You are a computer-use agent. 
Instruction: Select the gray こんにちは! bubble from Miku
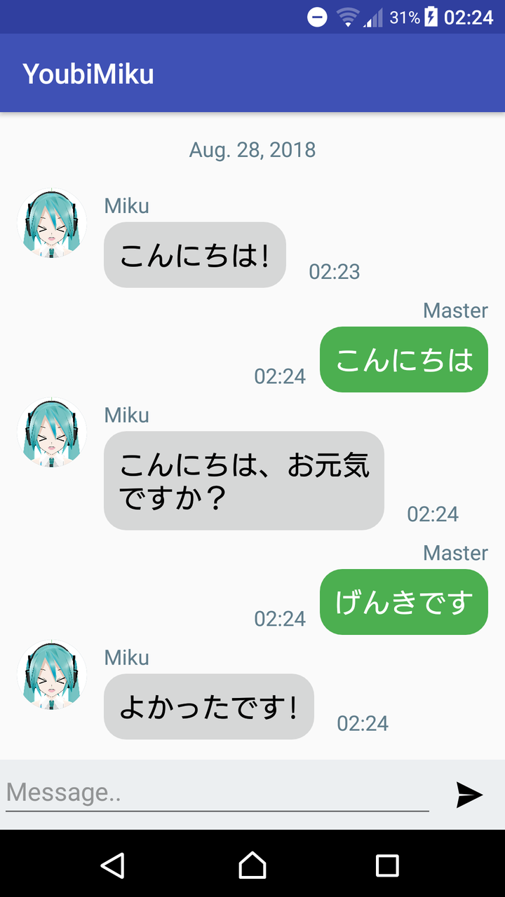pos(195,255)
